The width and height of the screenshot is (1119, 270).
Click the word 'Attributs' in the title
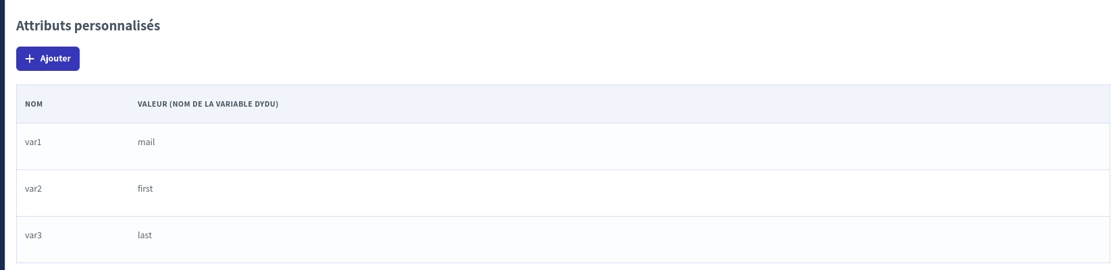pyautogui.click(x=44, y=26)
